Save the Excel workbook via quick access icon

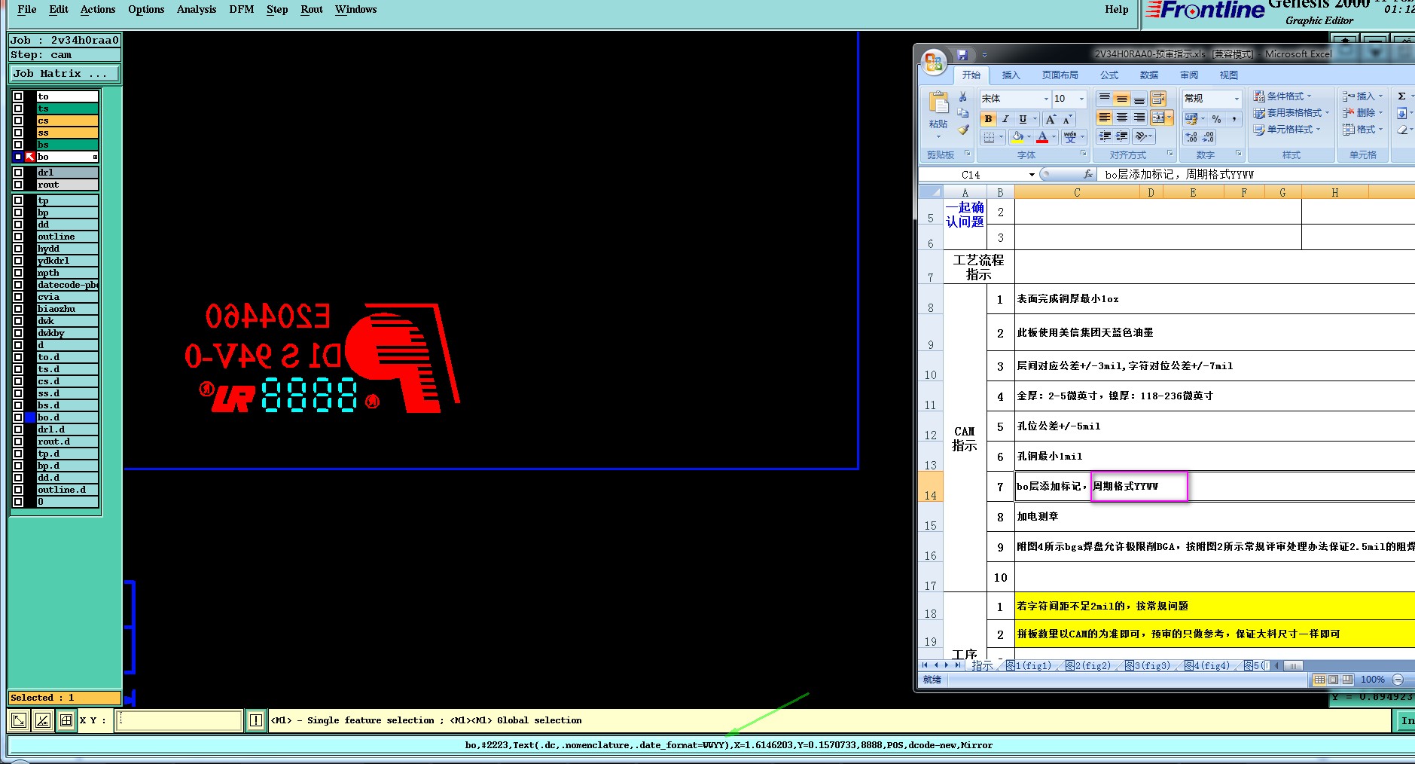[962, 54]
